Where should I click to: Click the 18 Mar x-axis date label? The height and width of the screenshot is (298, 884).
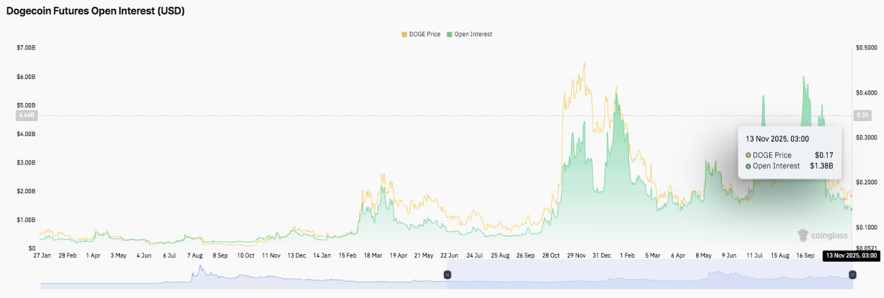click(372, 256)
